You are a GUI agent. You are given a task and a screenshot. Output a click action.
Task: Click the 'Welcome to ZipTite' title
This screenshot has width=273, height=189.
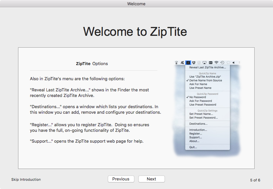pos(135,32)
